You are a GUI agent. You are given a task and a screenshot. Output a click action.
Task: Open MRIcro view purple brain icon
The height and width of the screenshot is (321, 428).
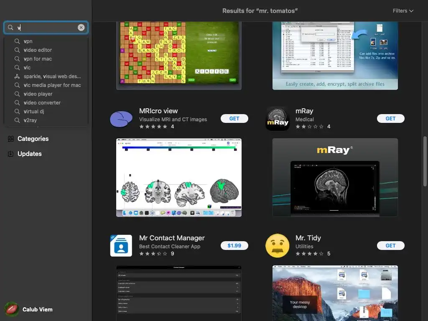[121, 119]
